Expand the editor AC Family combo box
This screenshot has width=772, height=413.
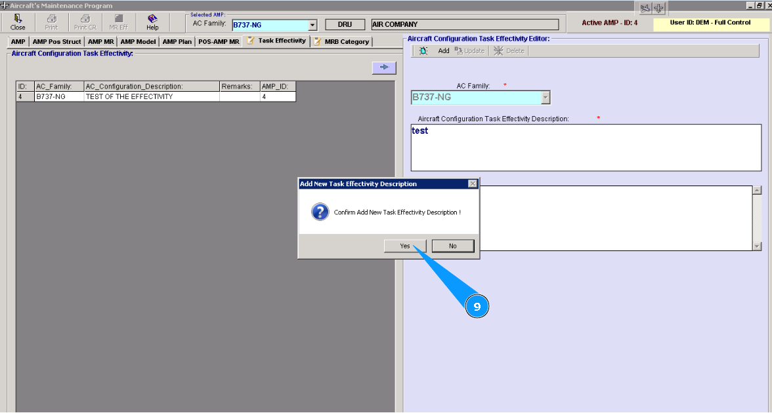tap(545, 97)
